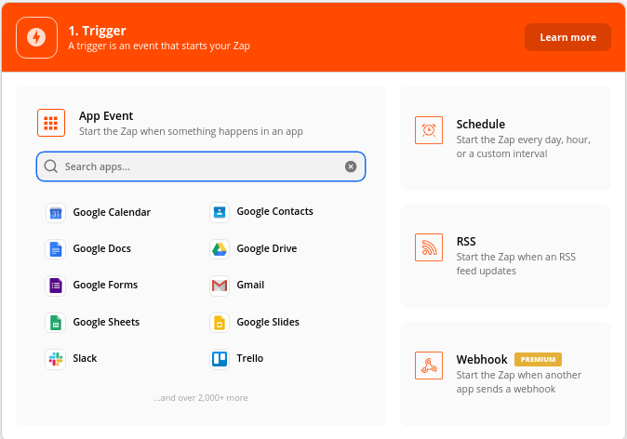Click the Google Slides app icon

pyautogui.click(x=220, y=323)
